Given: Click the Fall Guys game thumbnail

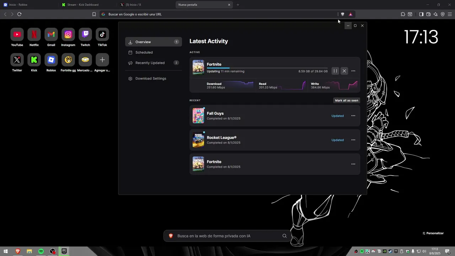Looking at the screenshot, I should 198,116.
